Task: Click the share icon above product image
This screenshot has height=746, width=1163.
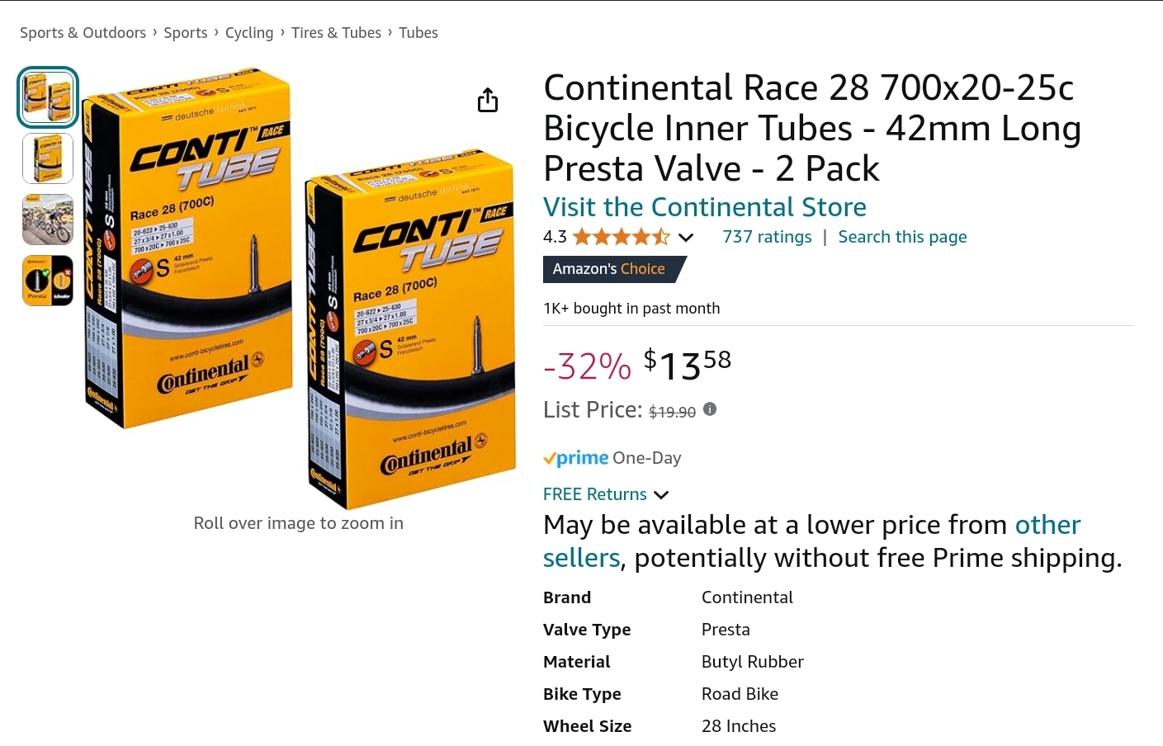Action: (x=488, y=100)
